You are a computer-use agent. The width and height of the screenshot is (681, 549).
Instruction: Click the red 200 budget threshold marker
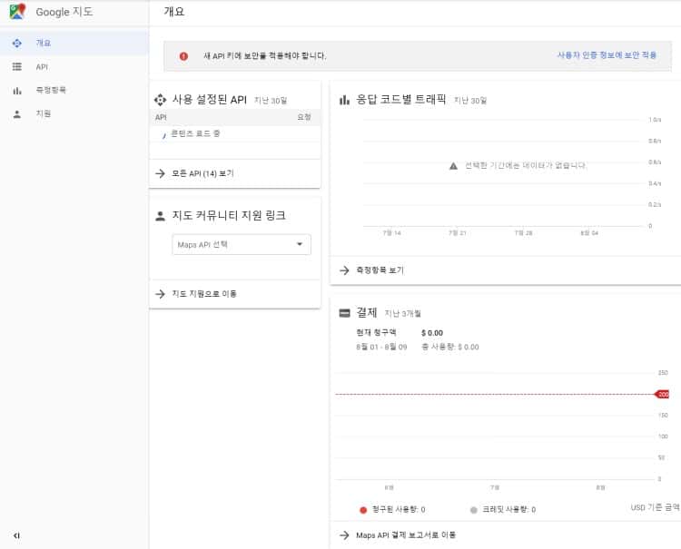pos(662,394)
